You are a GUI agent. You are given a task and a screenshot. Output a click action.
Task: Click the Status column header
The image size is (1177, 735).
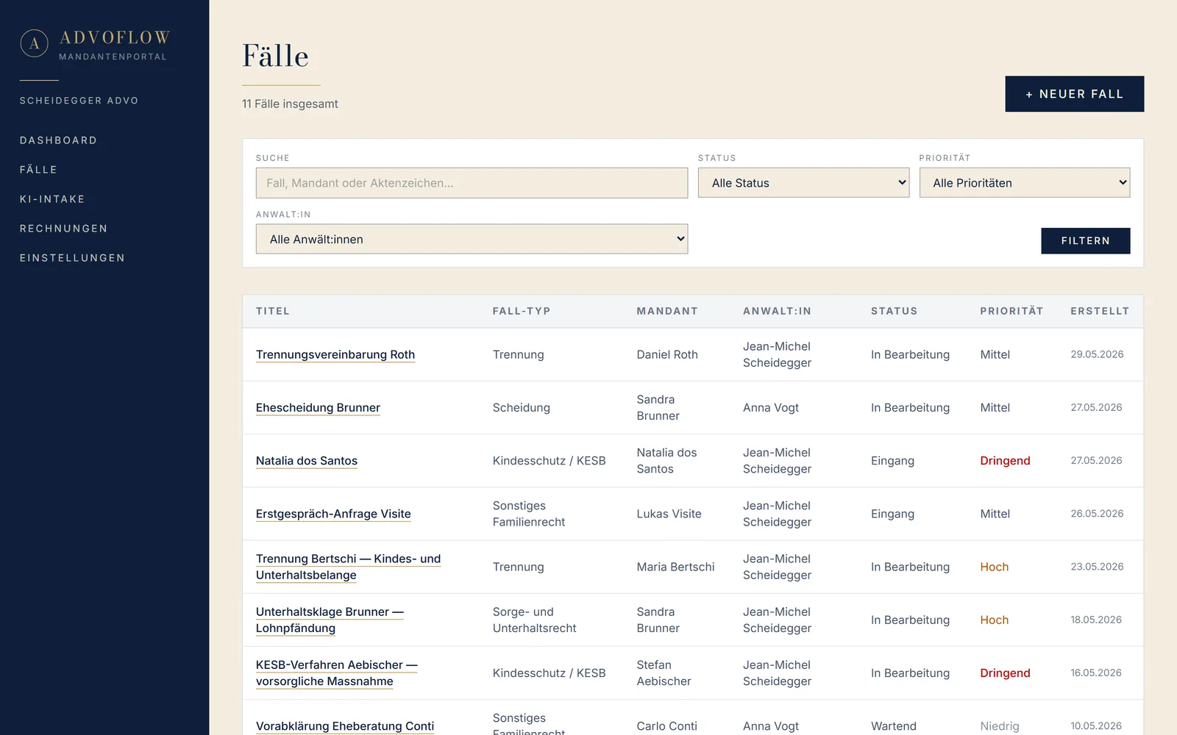pos(894,311)
